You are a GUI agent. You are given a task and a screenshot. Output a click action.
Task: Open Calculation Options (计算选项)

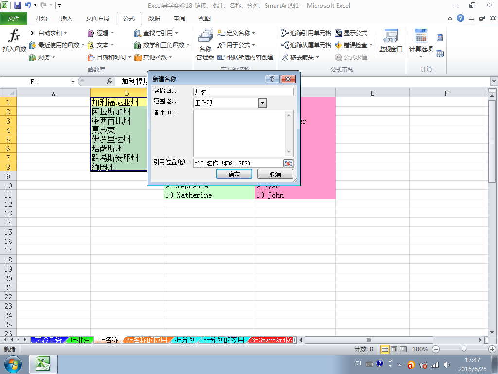point(421,43)
